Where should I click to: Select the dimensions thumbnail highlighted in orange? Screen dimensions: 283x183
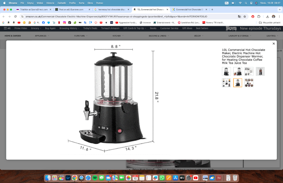[238, 83]
